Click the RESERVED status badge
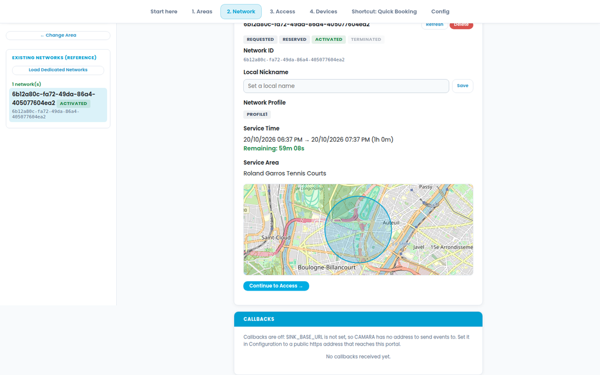 click(294, 39)
